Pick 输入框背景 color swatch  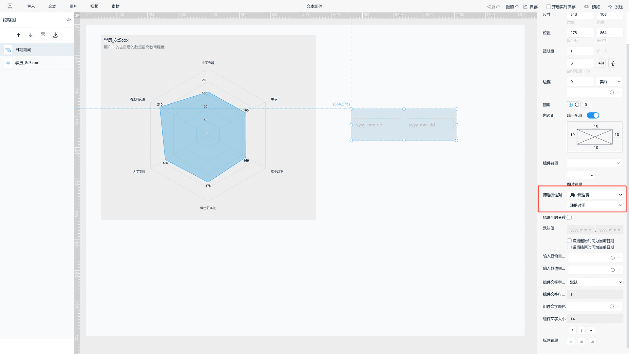(x=613, y=258)
